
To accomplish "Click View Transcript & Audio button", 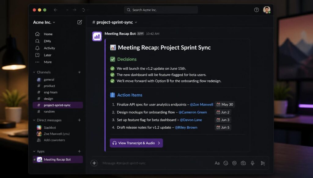I will point(136,143).
